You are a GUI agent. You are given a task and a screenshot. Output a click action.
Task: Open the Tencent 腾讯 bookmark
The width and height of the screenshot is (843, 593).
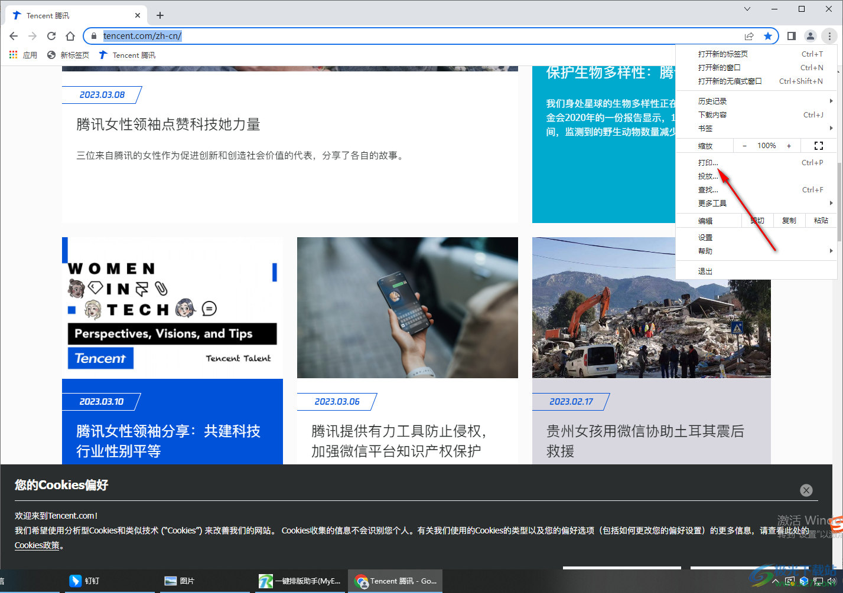coord(128,55)
